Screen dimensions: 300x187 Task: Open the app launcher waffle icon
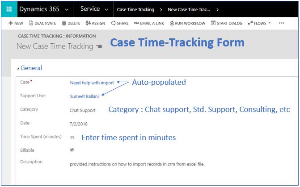(9, 9)
